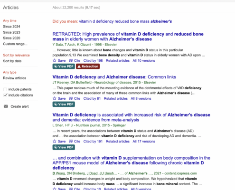Open author profile J Doad
The width and height of the screenshot is (235, 190).
pyautogui.click(x=92, y=173)
